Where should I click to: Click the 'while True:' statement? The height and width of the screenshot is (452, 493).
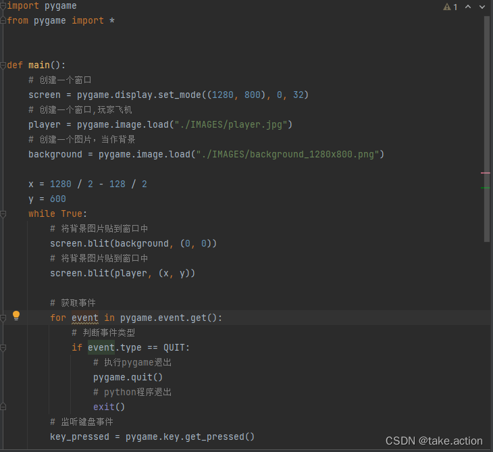click(57, 214)
